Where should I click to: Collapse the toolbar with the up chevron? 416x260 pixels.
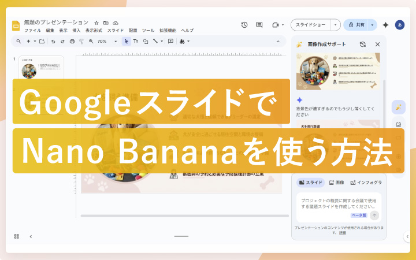(278, 42)
